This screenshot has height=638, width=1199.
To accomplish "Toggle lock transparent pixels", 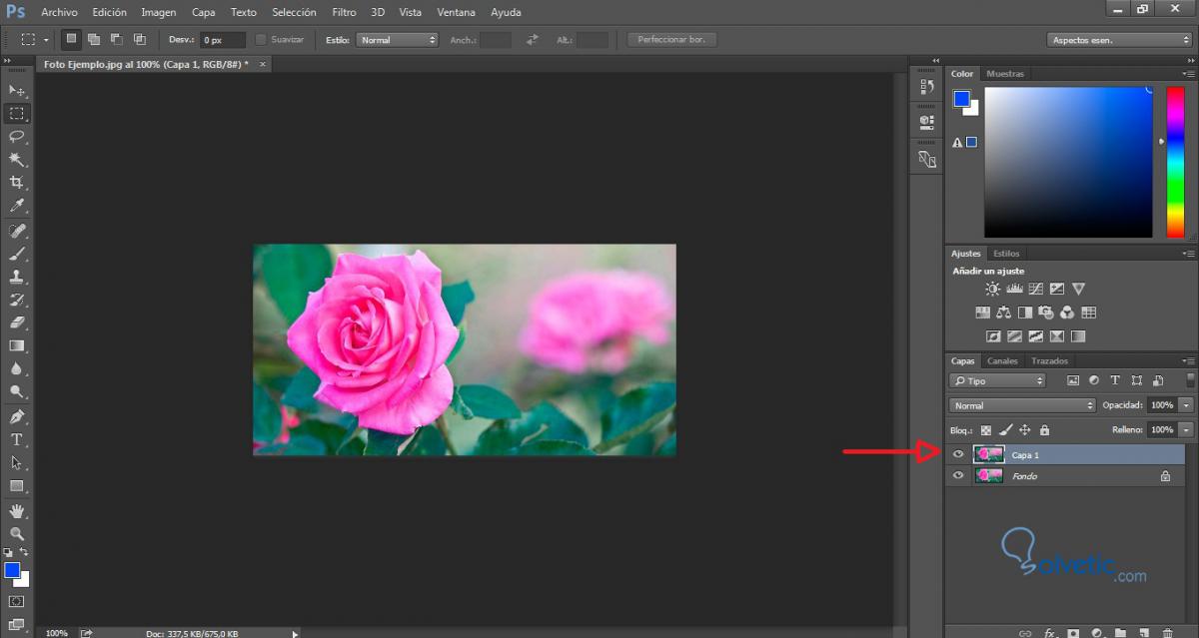I will point(986,430).
